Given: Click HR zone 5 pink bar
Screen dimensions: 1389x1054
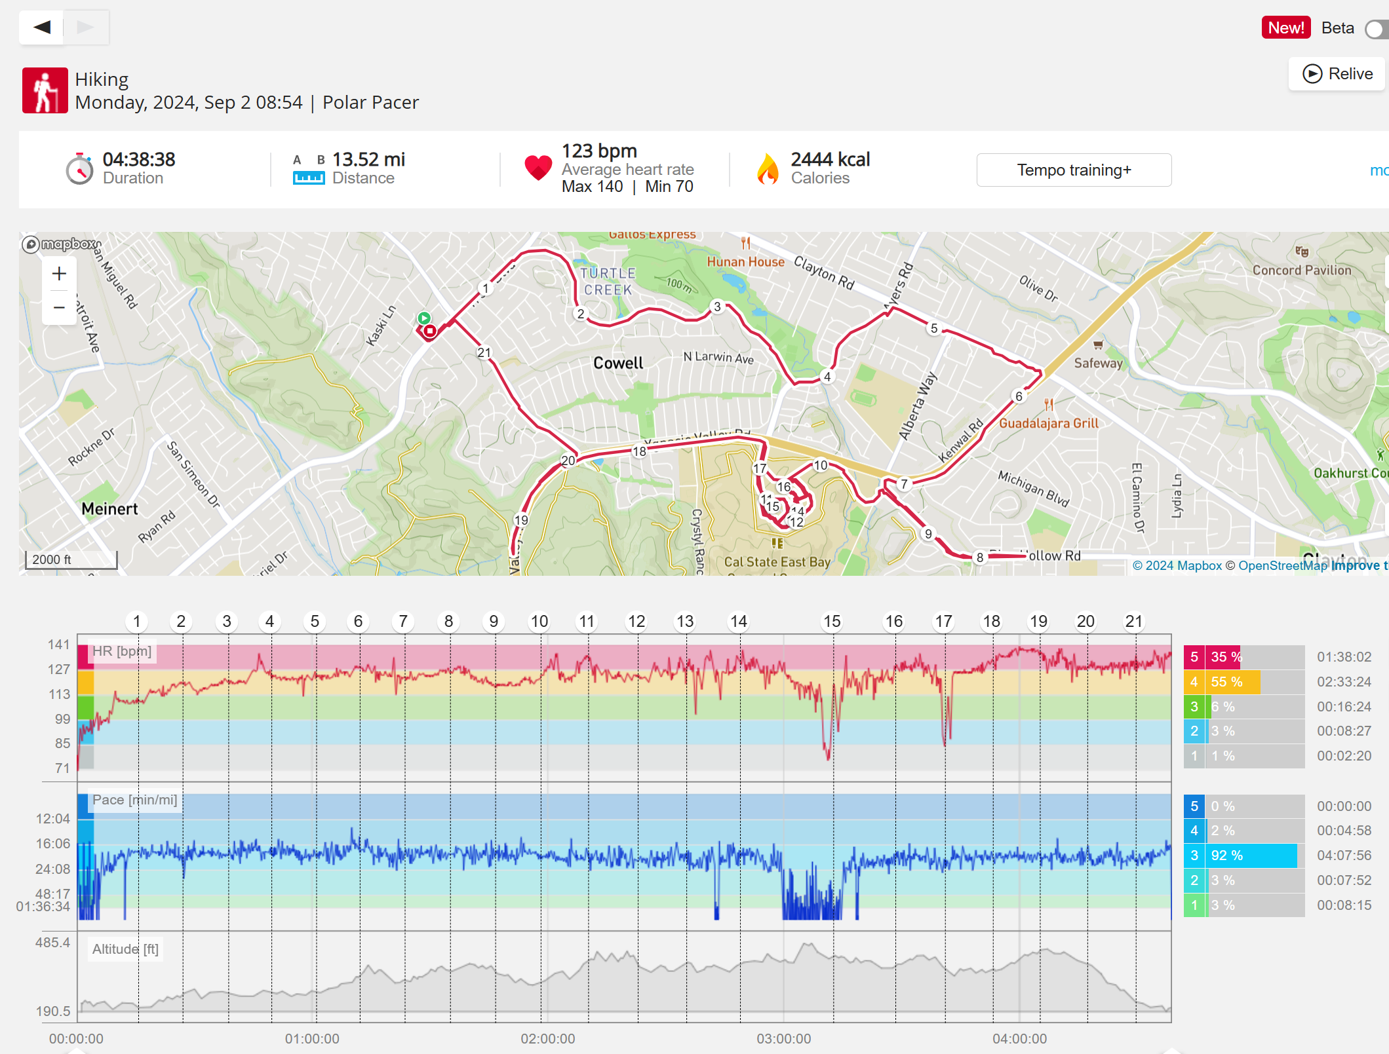Looking at the screenshot, I should 1224,657.
